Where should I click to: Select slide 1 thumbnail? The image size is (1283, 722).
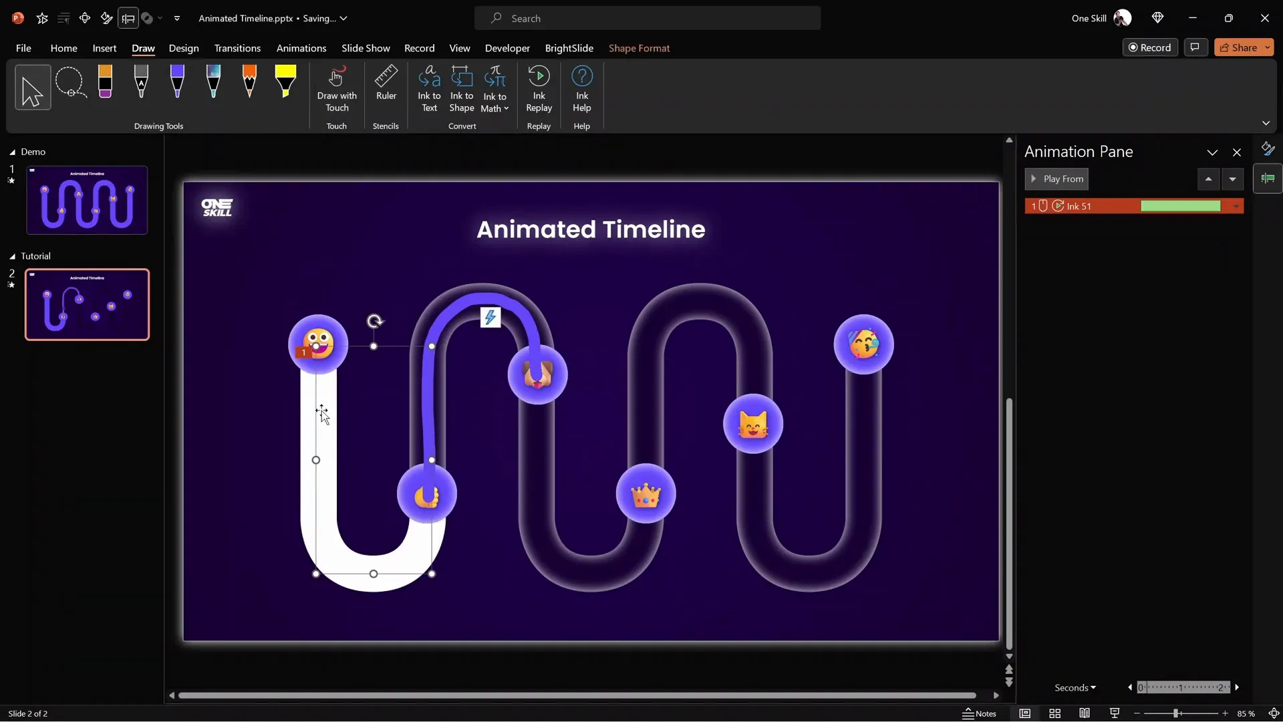pyautogui.click(x=87, y=200)
